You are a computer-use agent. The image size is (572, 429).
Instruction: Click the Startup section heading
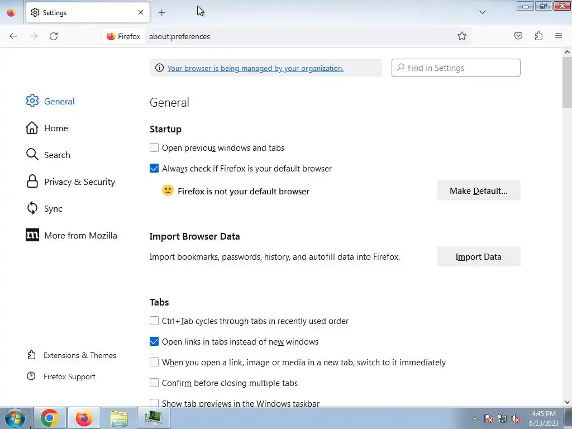coord(165,129)
